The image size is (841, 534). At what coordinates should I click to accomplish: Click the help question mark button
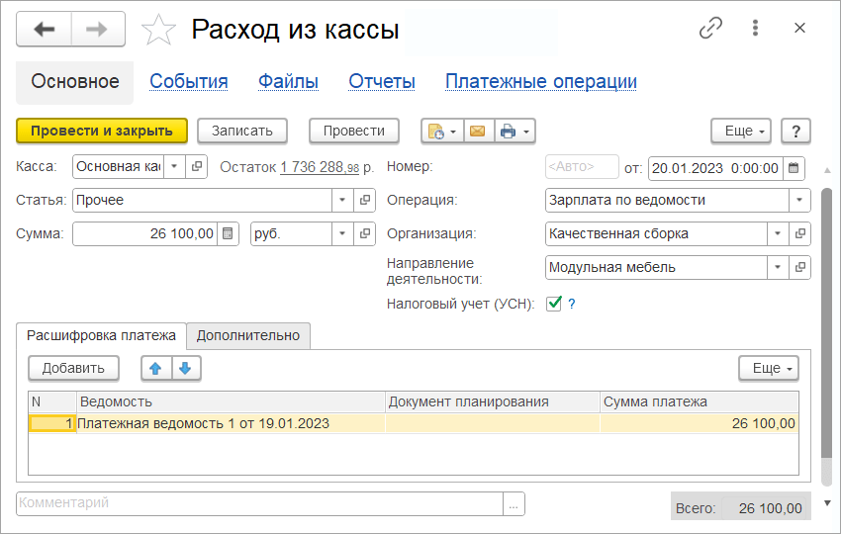click(795, 131)
